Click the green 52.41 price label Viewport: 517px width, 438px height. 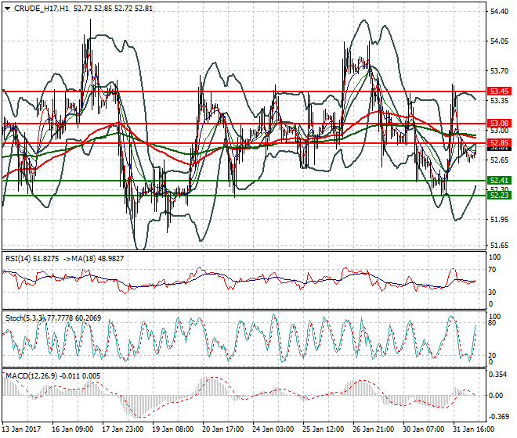pyautogui.click(x=499, y=181)
